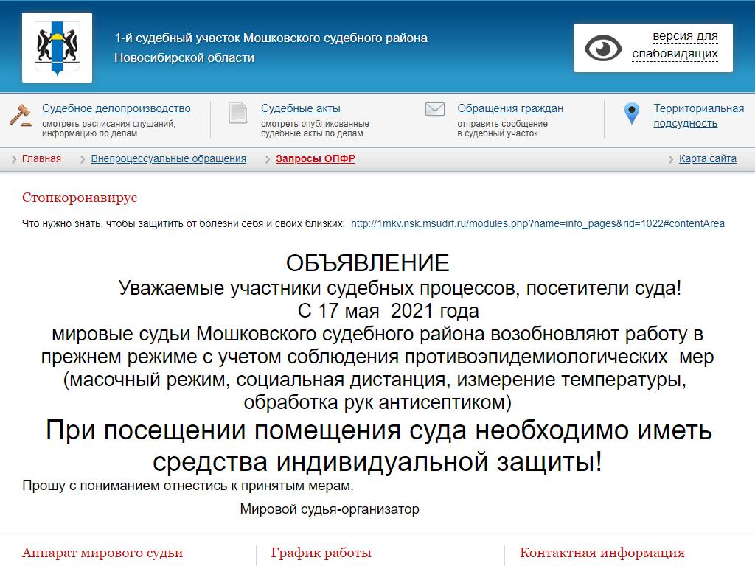Go to 'Обращения граждан' page
This screenshot has width=755, height=566.
509,108
